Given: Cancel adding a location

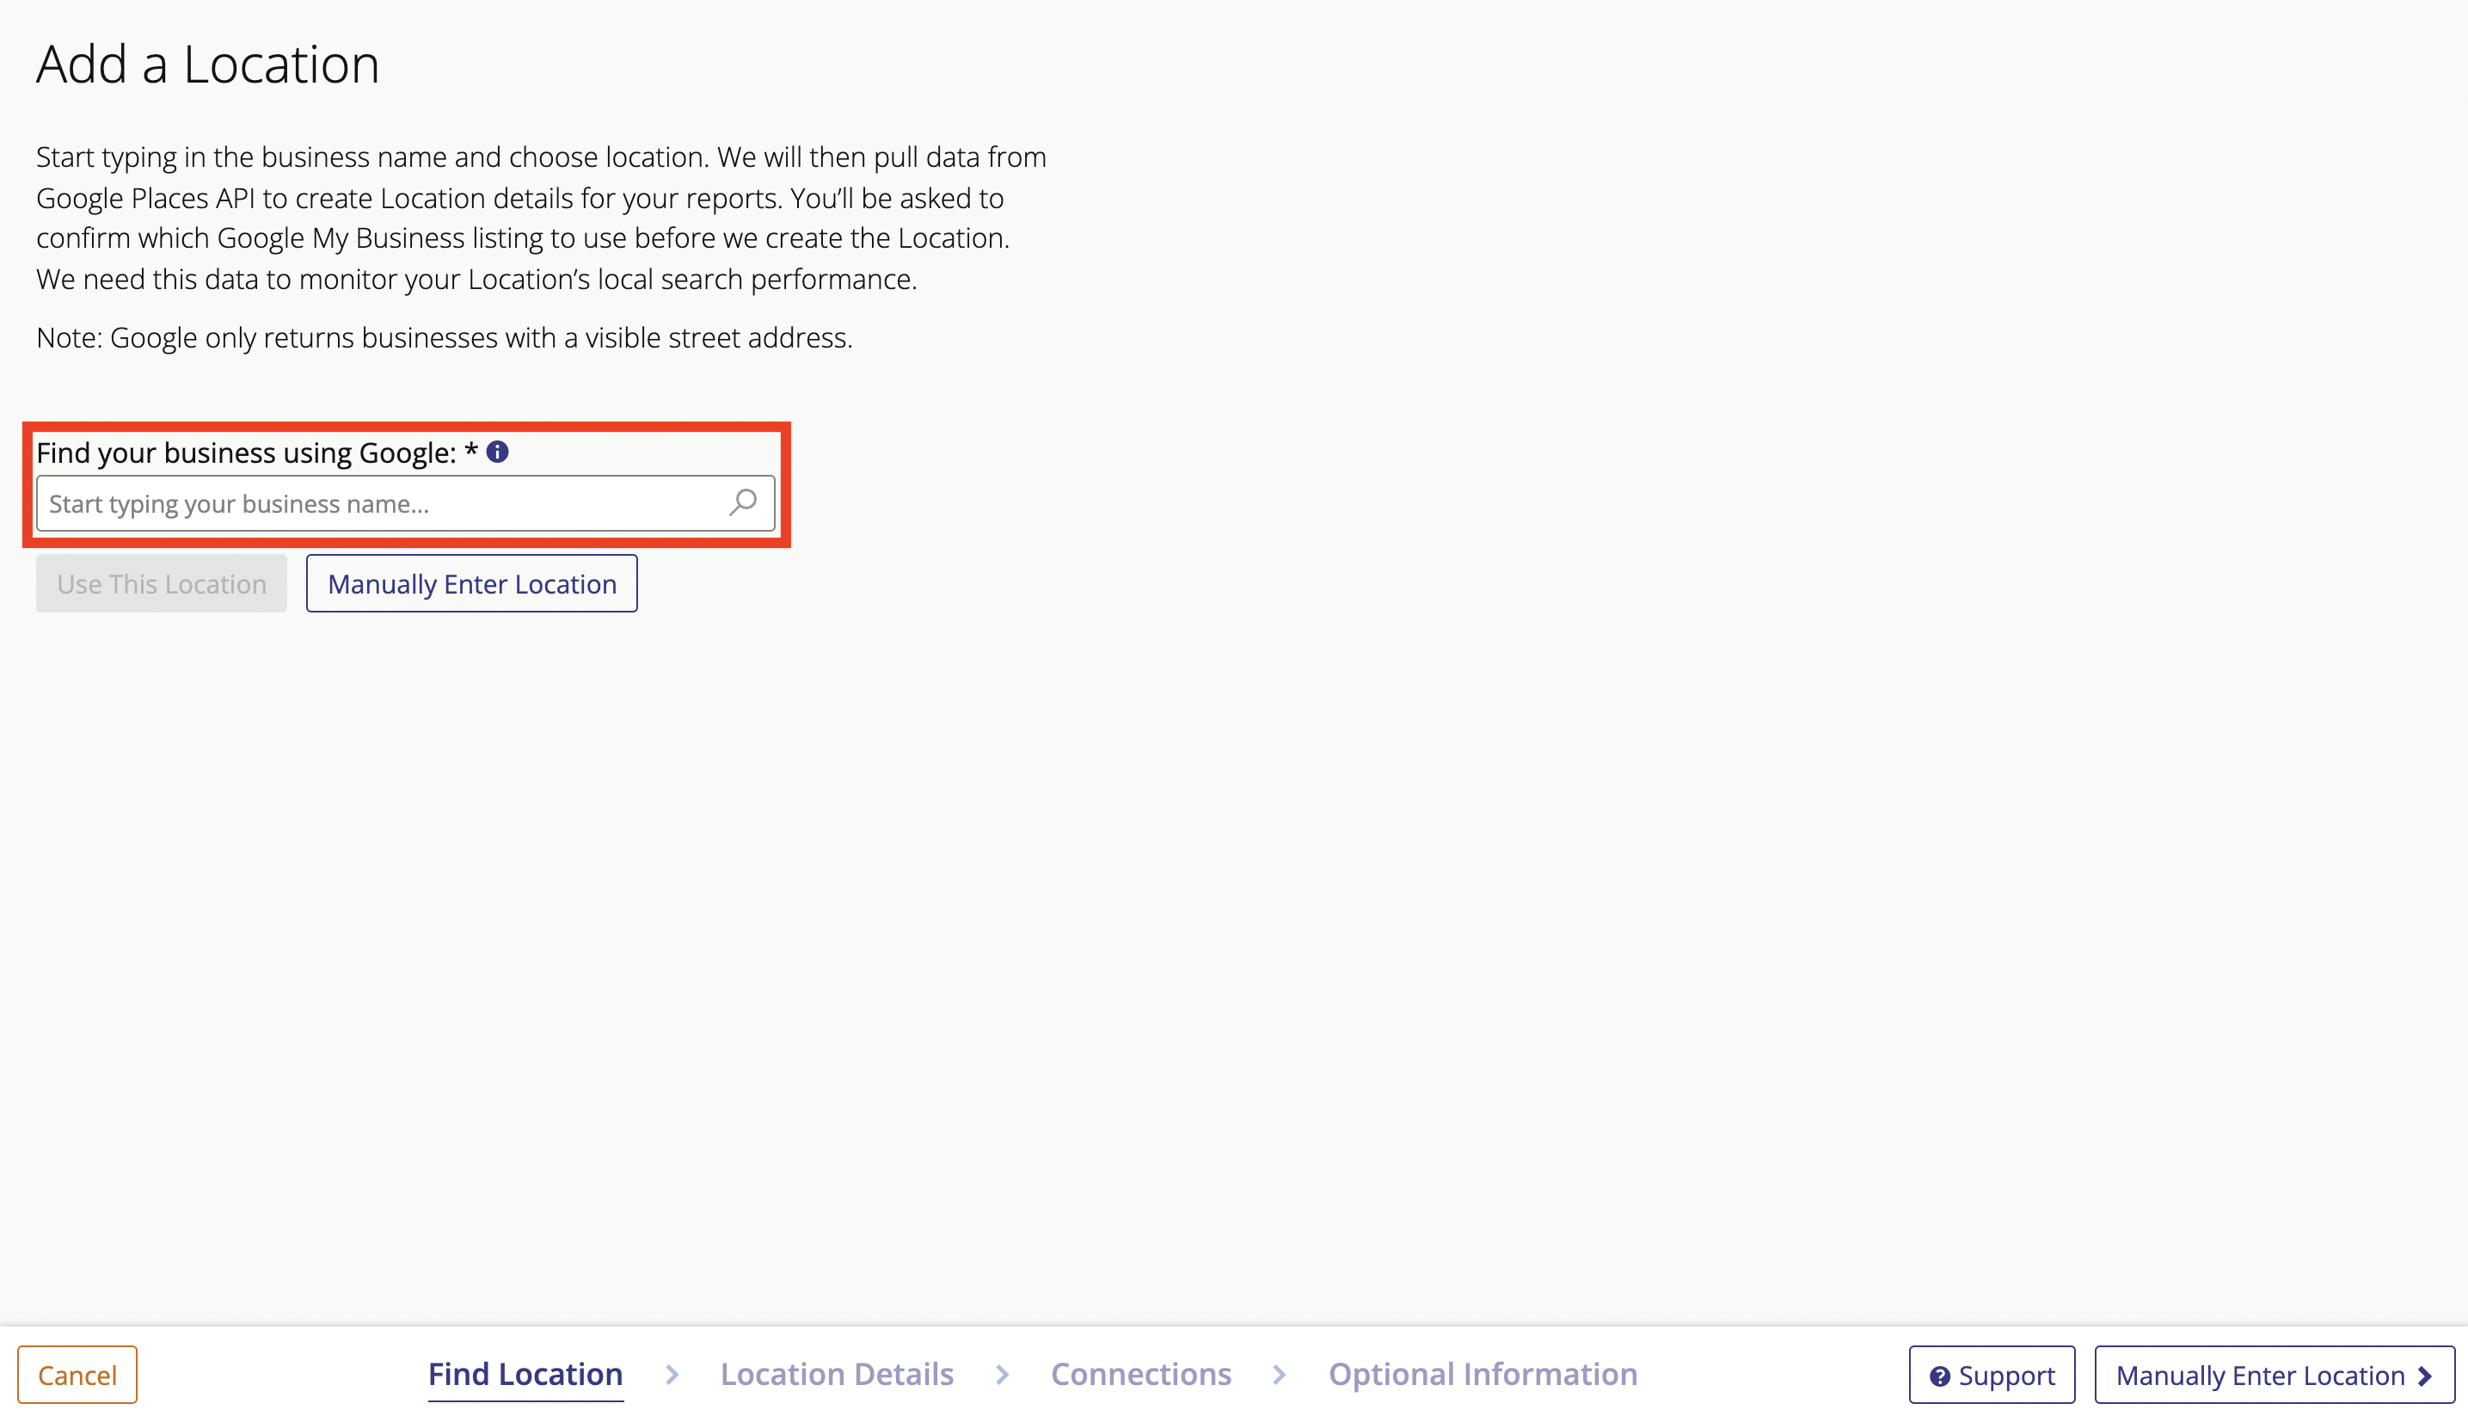Looking at the screenshot, I should (x=77, y=1374).
